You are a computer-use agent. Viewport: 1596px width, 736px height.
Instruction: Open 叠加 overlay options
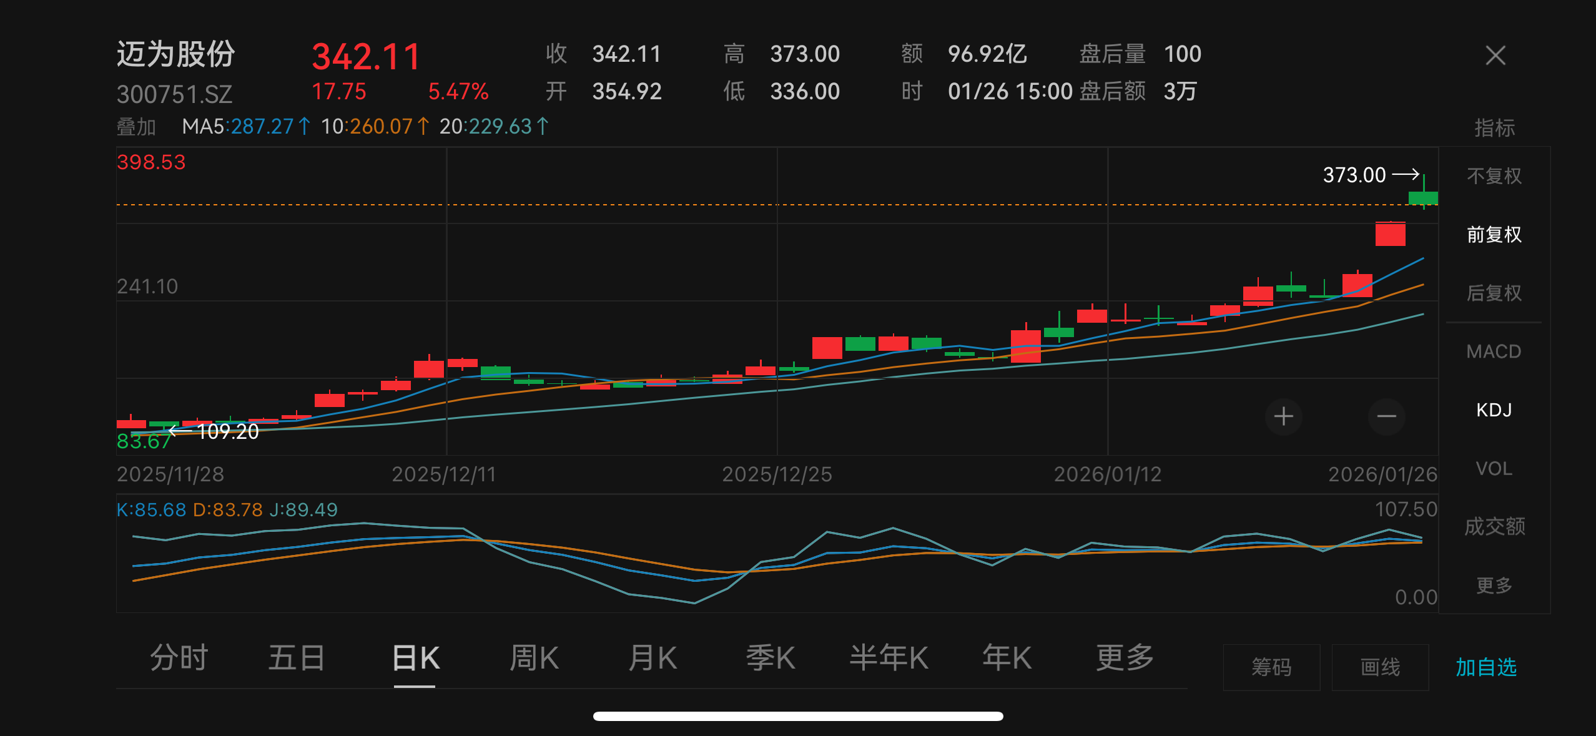[136, 127]
